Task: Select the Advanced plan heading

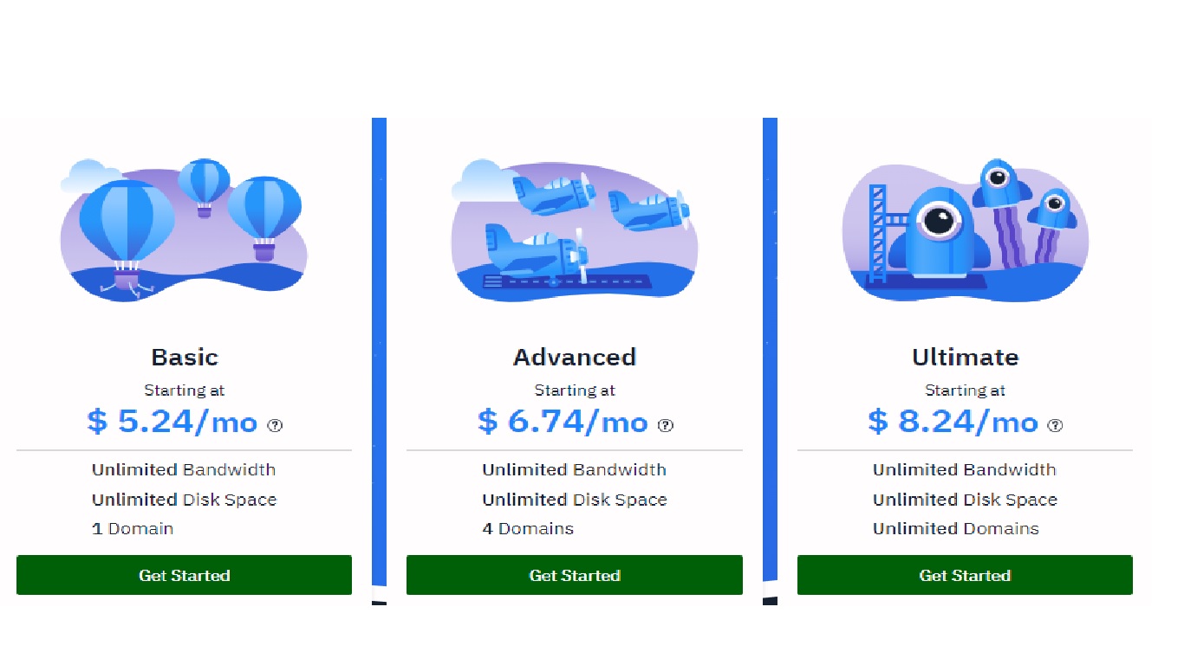Action: [x=575, y=357]
